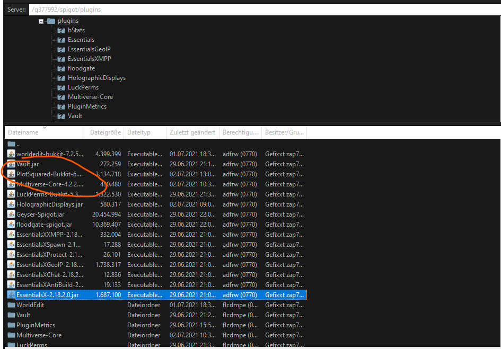The image size is (501, 349).
Task: Go to parent directory '..' folder icon
Action: pos(12,144)
